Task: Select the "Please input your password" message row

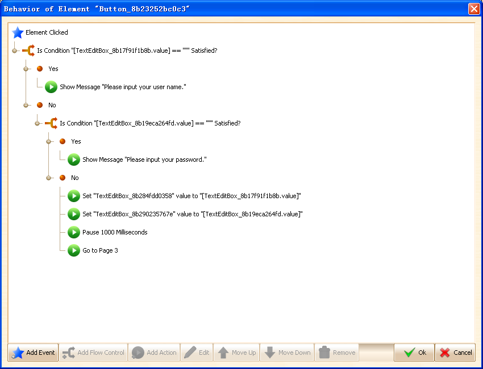Action: 144,160
